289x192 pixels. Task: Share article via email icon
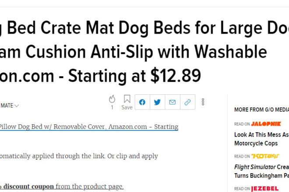click(173, 102)
